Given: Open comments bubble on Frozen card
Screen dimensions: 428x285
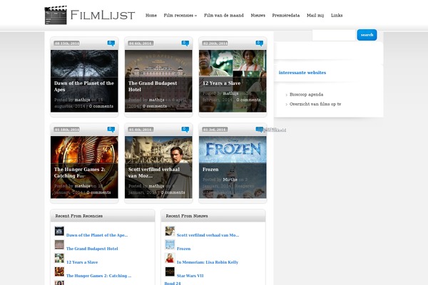Looking at the screenshot, I should click(x=260, y=129).
